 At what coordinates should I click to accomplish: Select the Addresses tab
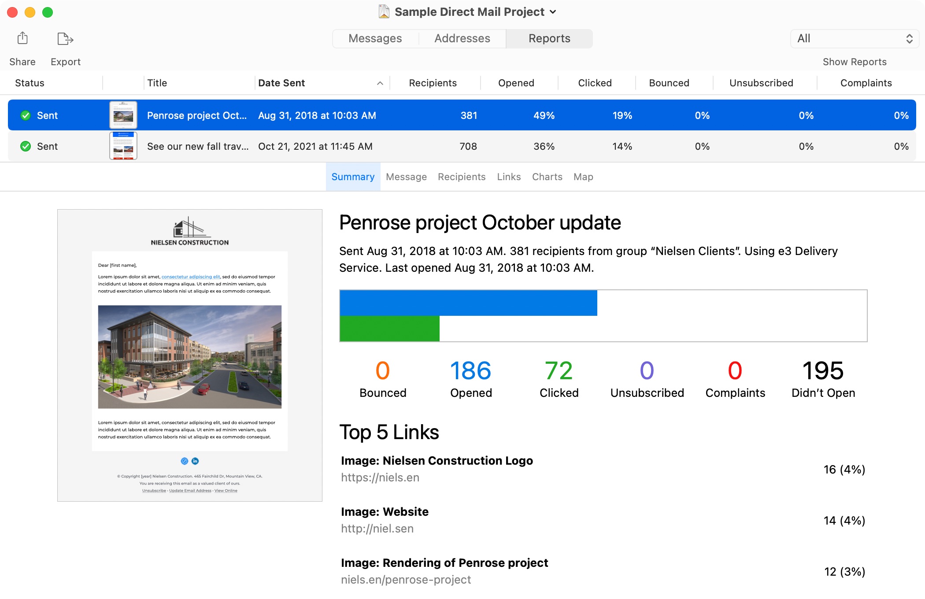pyautogui.click(x=462, y=38)
